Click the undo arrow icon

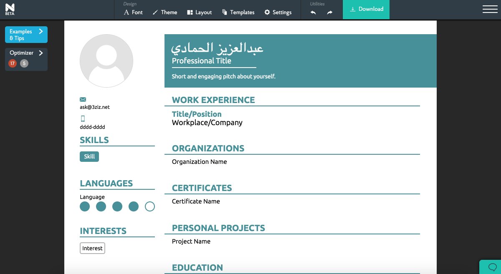point(313,13)
